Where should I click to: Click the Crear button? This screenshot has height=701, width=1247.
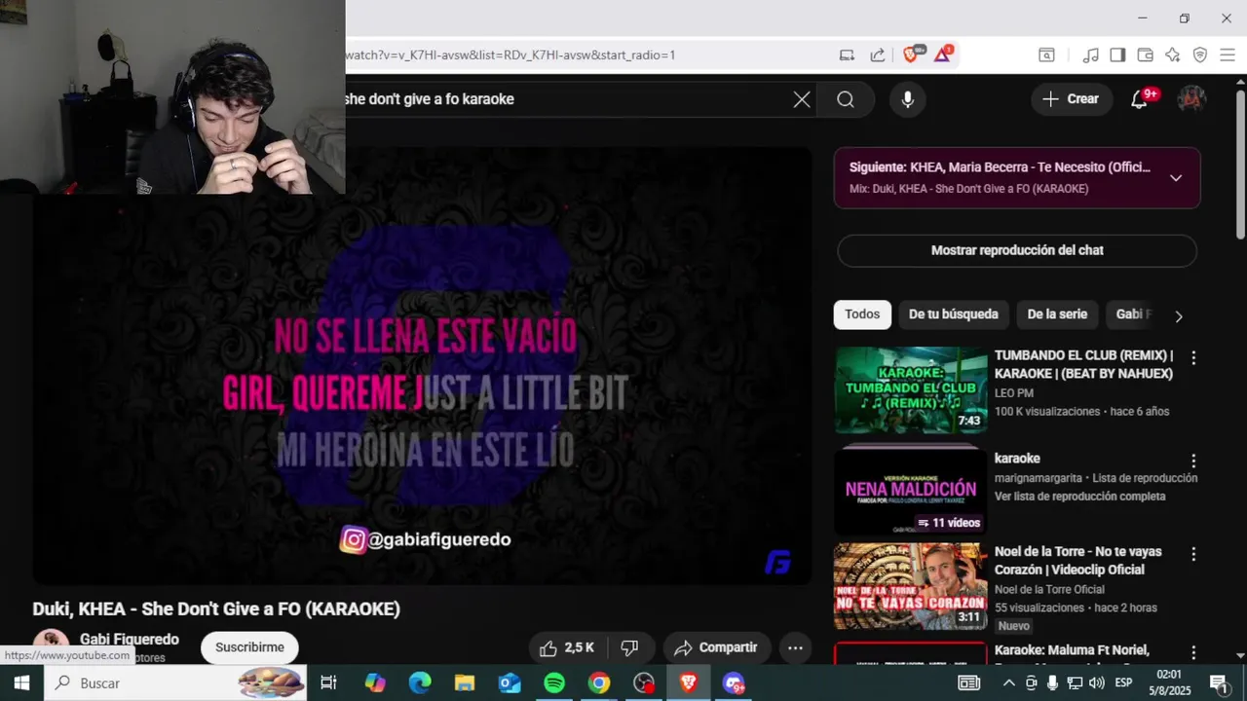1072,99
